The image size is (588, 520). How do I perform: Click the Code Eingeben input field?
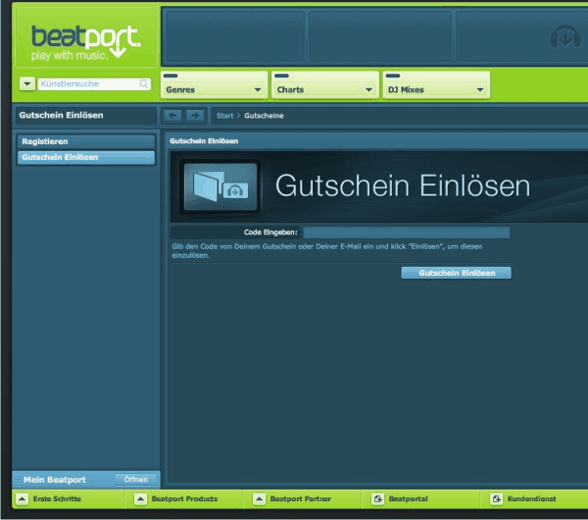406,233
